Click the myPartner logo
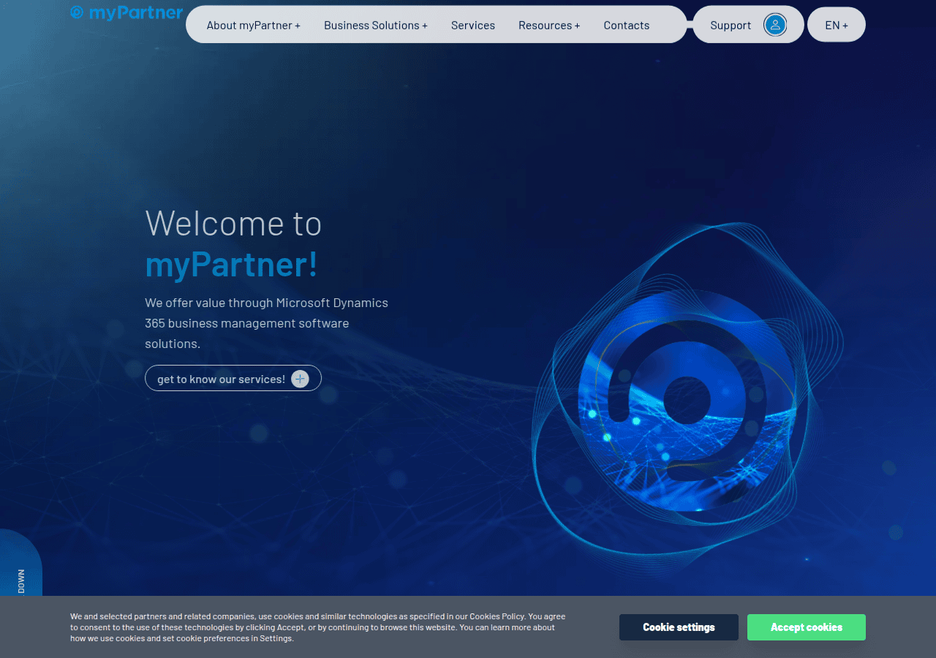The height and width of the screenshot is (658, 936). point(127,12)
